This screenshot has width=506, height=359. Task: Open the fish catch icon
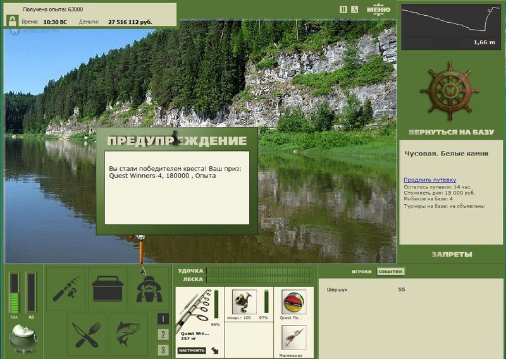[x=128, y=334]
